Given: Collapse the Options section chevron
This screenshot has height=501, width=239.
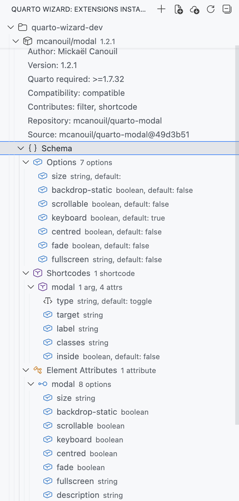Looking at the screenshot, I should pos(25,162).
